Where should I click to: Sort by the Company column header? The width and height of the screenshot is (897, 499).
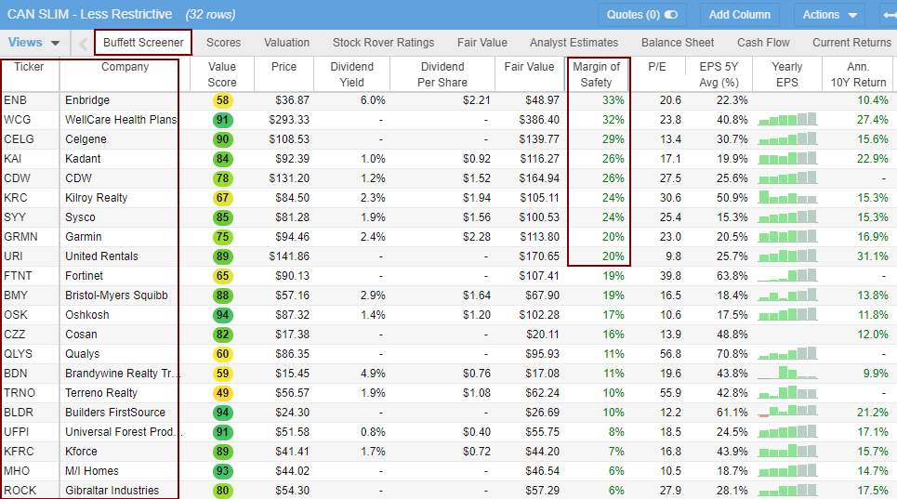125,74
